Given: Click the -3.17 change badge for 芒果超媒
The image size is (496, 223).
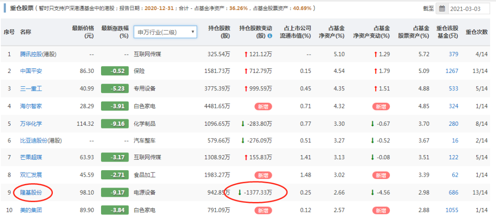Looking at the screenshot, I should click(115, 158).
